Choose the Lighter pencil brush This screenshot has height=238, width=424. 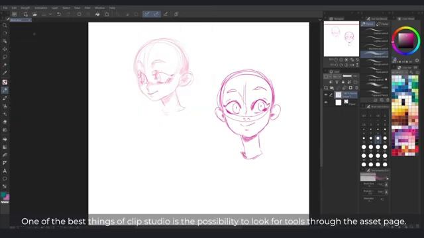click(x=375, y=39)
